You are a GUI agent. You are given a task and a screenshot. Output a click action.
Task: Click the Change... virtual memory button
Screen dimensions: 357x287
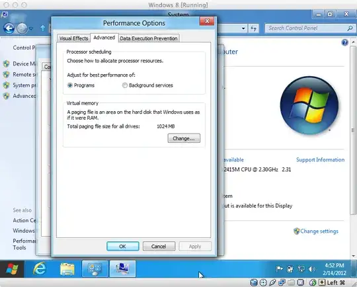tap(184, 138)
